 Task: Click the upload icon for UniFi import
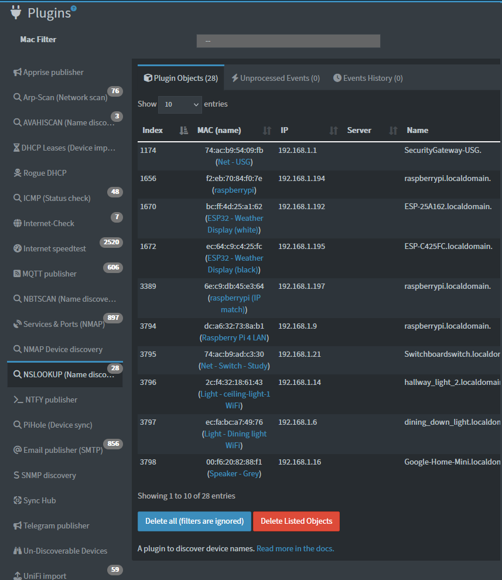click(18, 575)
